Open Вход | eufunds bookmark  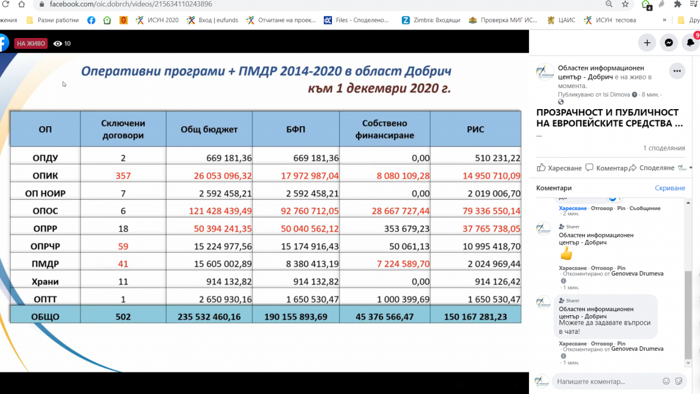click(x=212, y=20)
